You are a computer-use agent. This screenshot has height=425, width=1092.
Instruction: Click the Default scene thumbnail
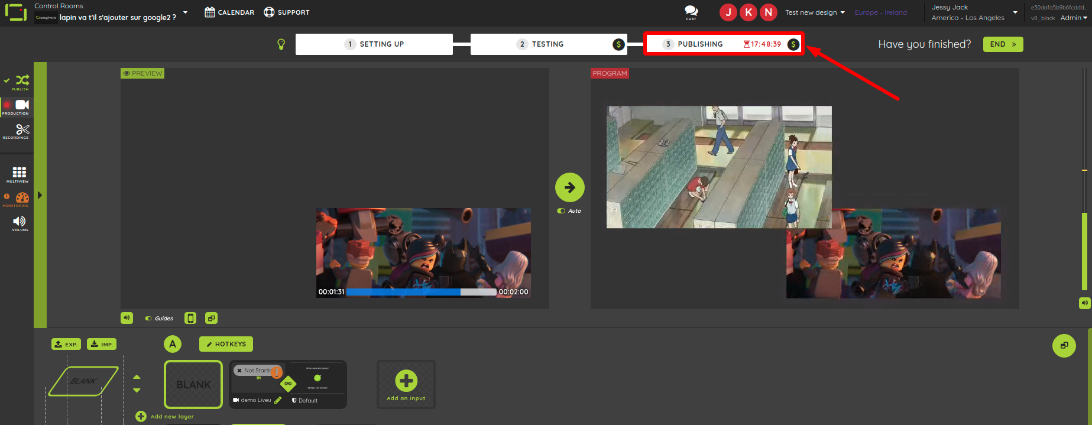(316, 378)
